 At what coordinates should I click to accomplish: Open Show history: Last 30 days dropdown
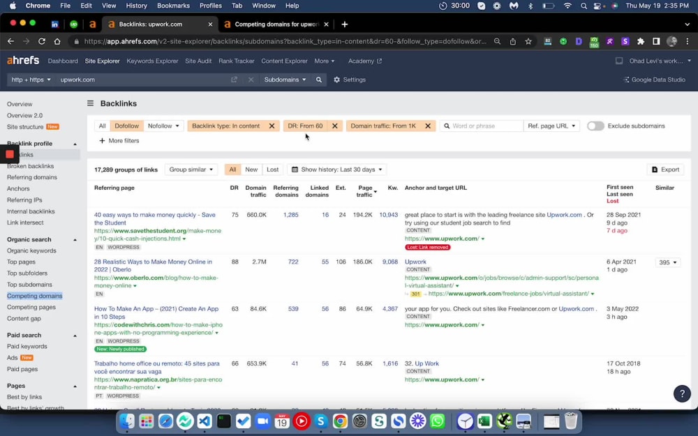pyautogui.click(x=337, y=170)
